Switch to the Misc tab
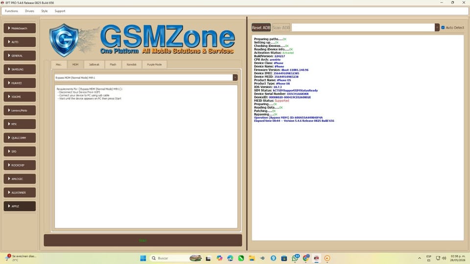470x264 pixels. pyautogui.click(x=59, y=65)
